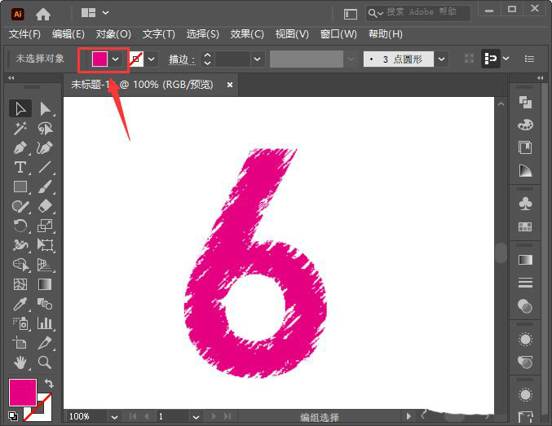
Task: Select the Type tool
Action: coord(20,167)
